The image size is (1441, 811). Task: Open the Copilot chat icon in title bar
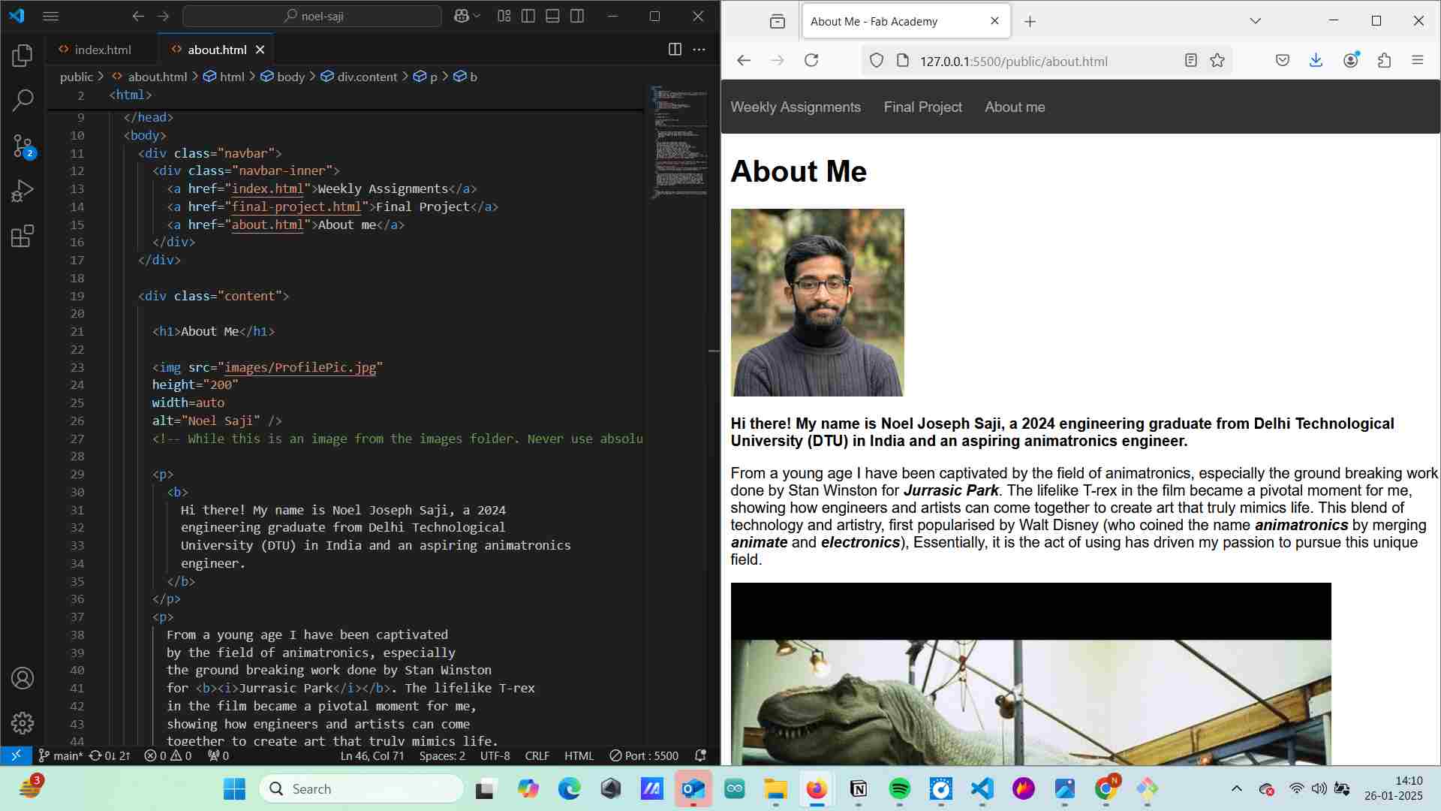click(x=461, y=16)
